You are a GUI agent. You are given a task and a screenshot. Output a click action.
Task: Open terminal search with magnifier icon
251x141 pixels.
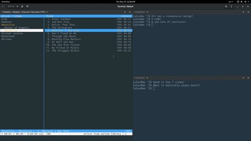226,7
